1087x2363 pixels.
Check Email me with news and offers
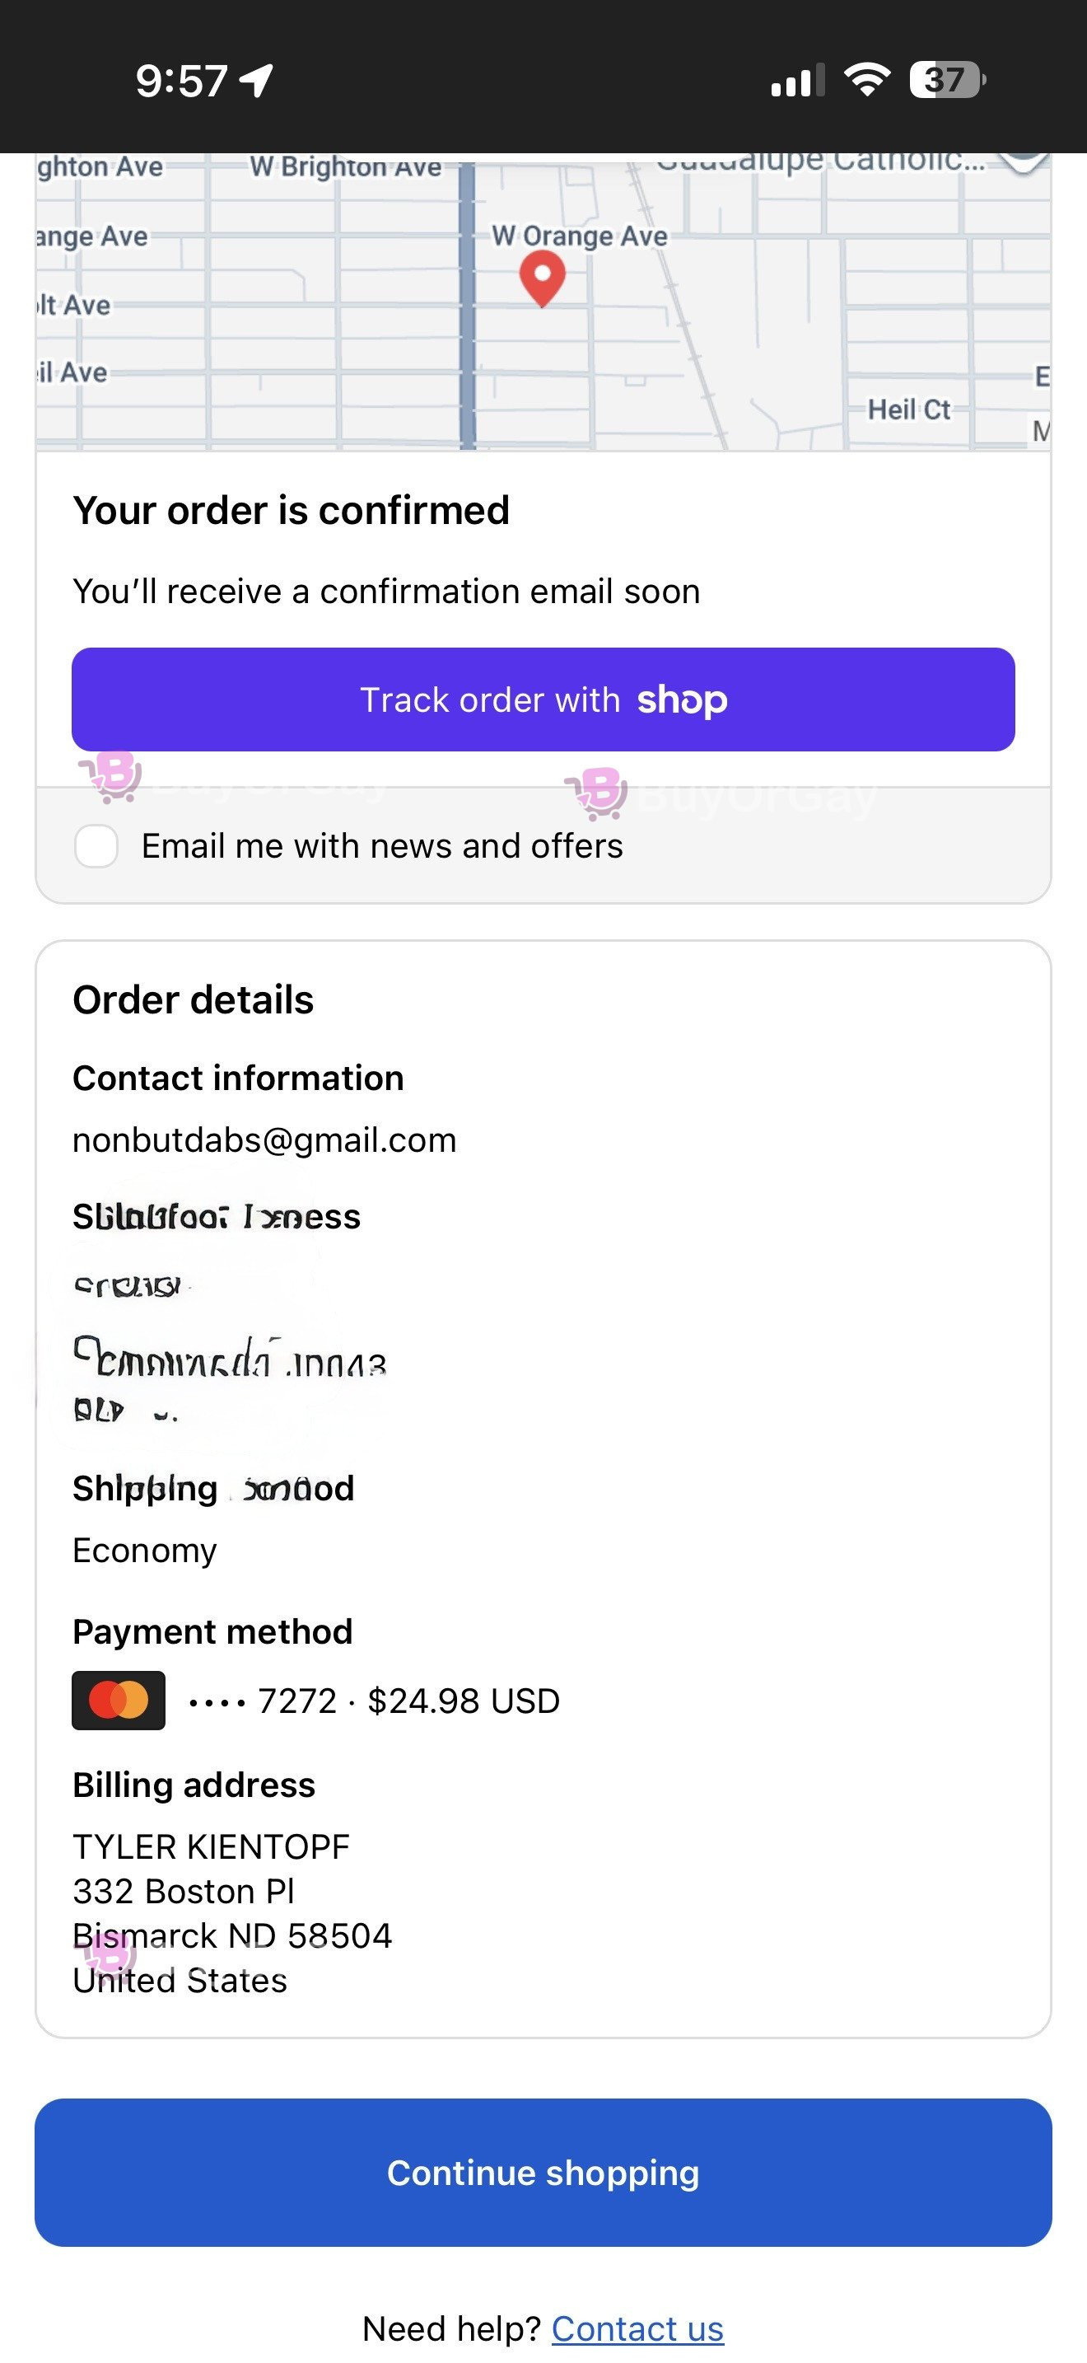click(96, 846)
